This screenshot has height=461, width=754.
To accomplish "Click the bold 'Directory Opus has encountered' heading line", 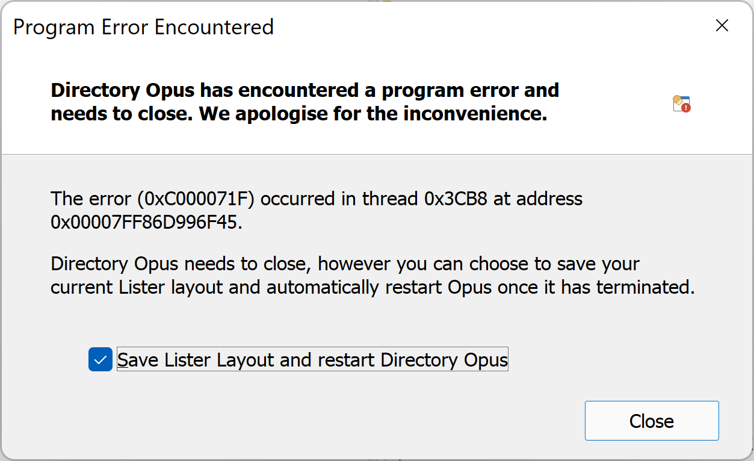I will pyautogui.click(x=305, y=90).
